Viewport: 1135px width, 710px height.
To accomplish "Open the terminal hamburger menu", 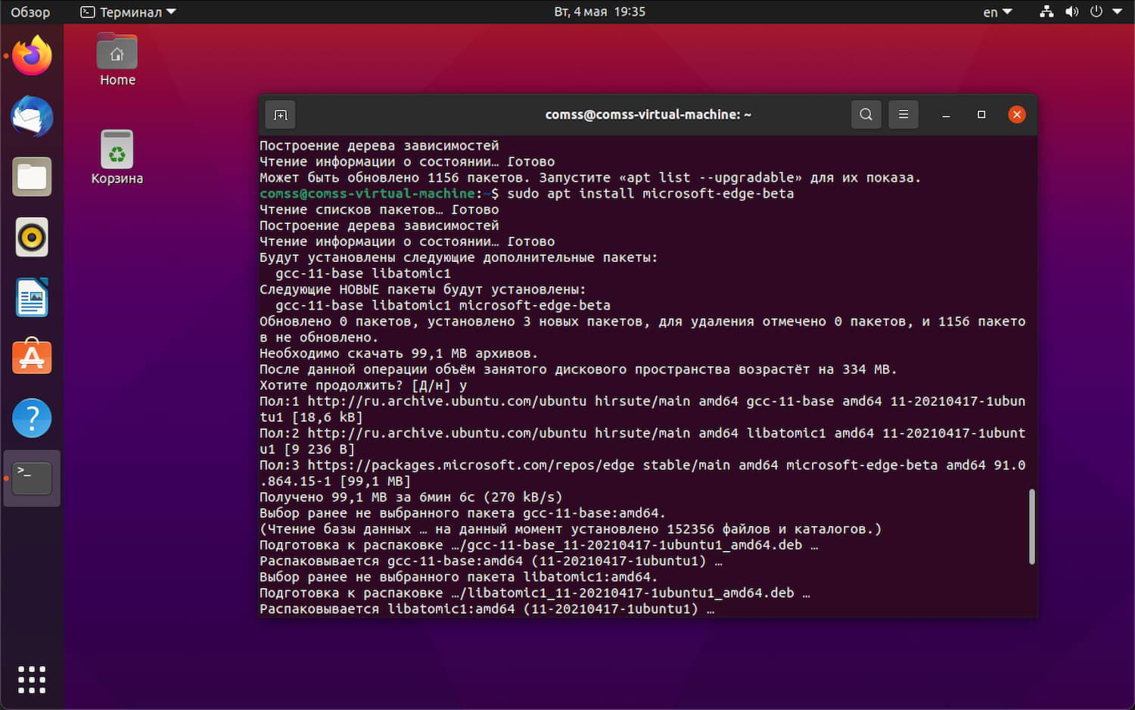I will coord(903,114).
